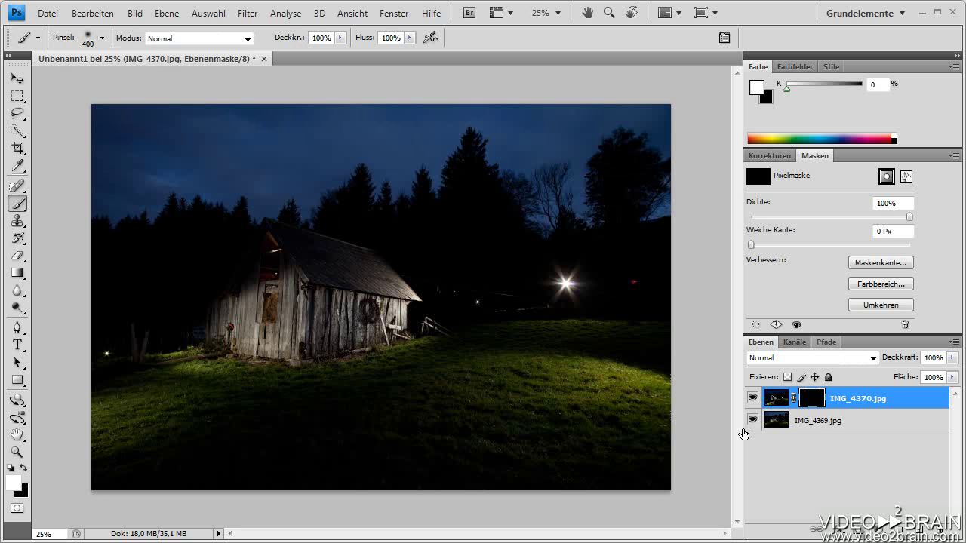
Task: Select the Pen tool
Action: [17, 327]
